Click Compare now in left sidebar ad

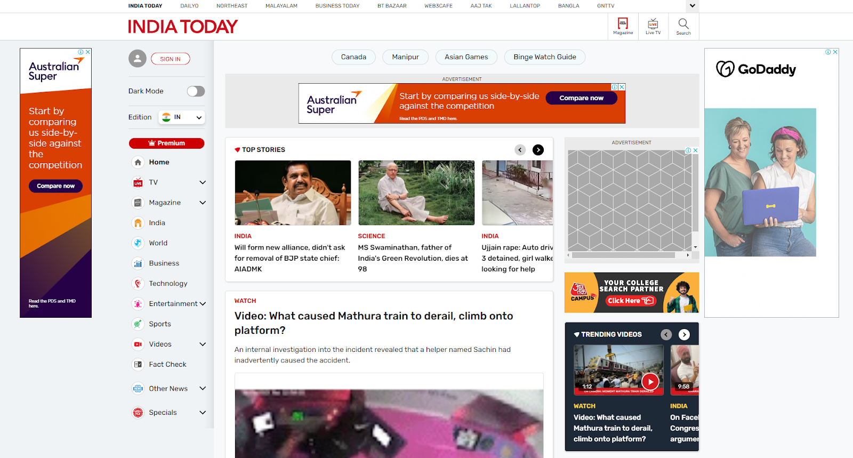[x=56, y=186]
